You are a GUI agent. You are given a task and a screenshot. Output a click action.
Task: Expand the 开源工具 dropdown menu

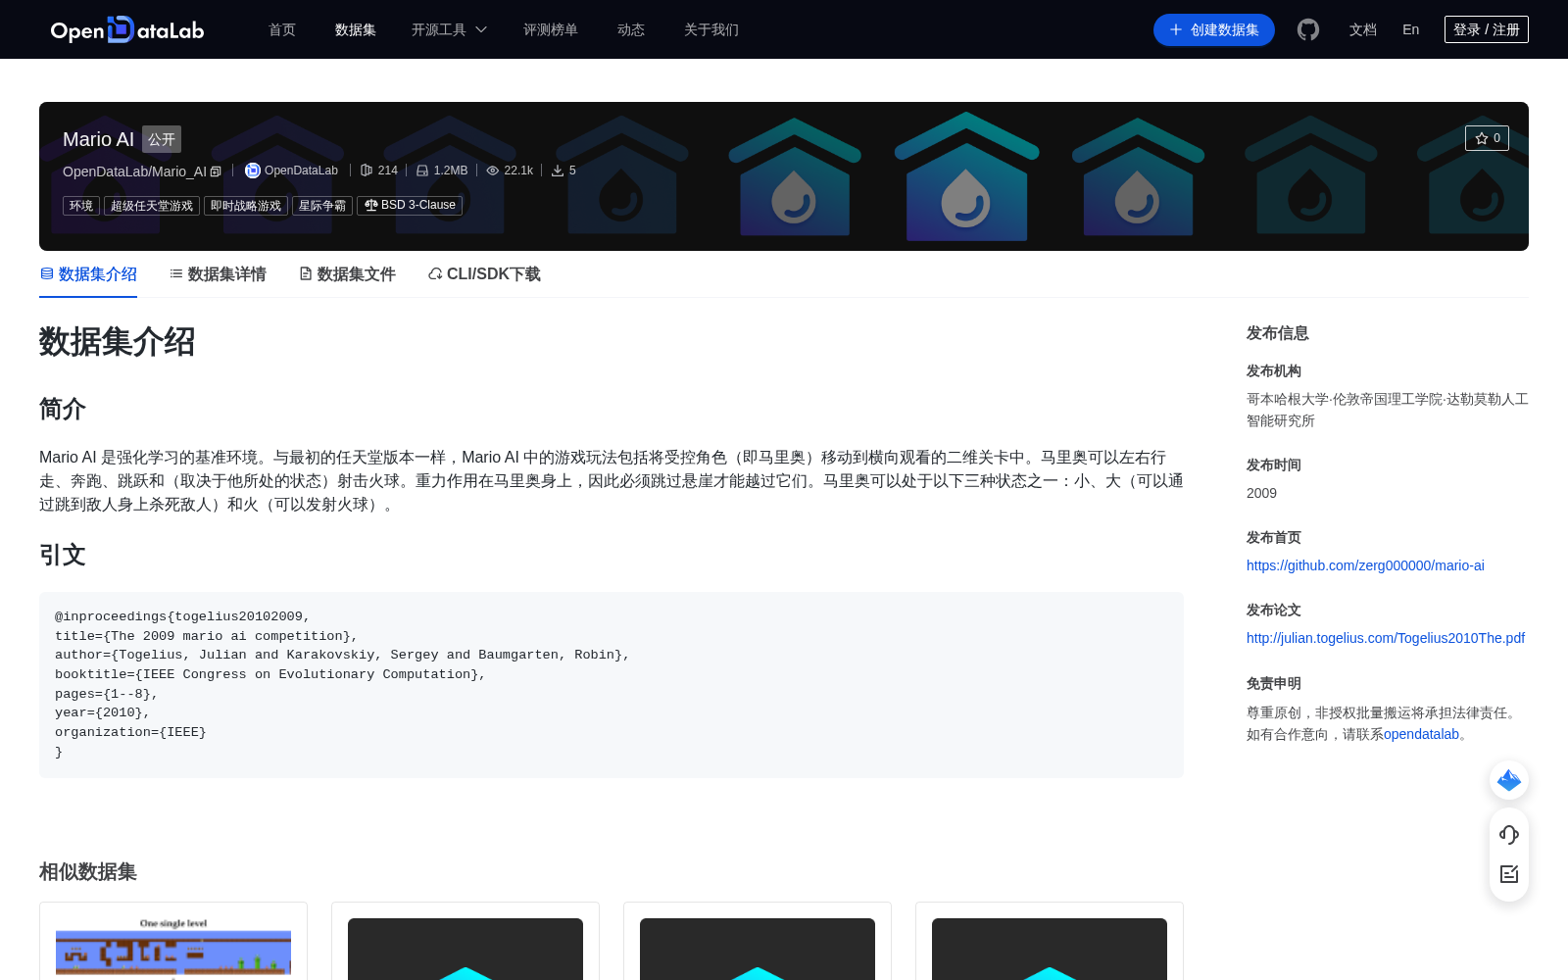[x=449, y=29]
